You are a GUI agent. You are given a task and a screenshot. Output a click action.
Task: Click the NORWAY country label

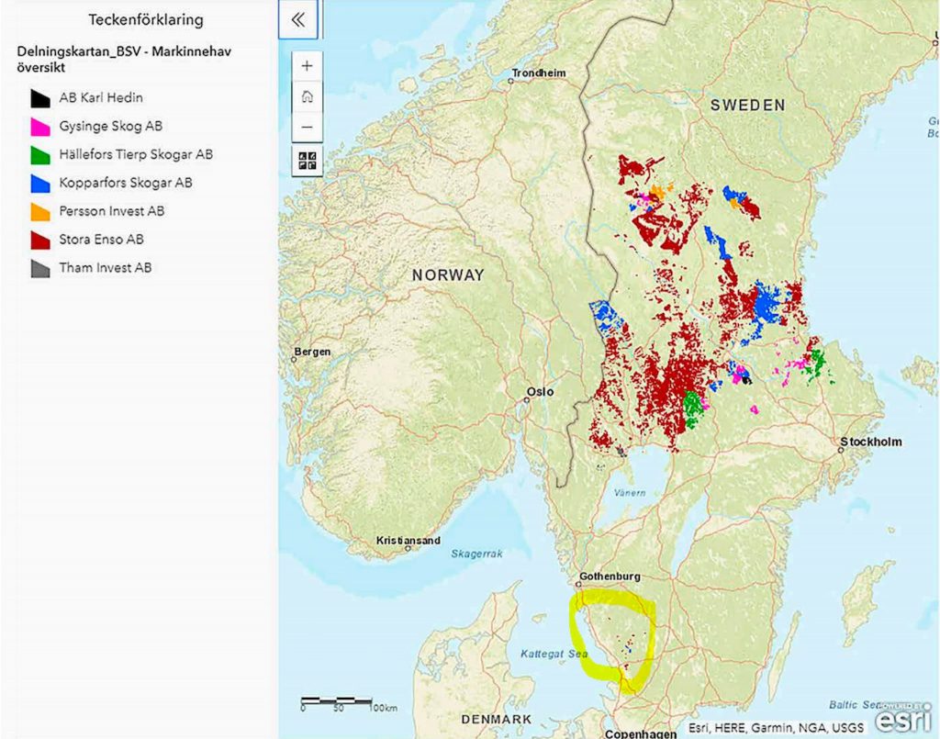448,275
